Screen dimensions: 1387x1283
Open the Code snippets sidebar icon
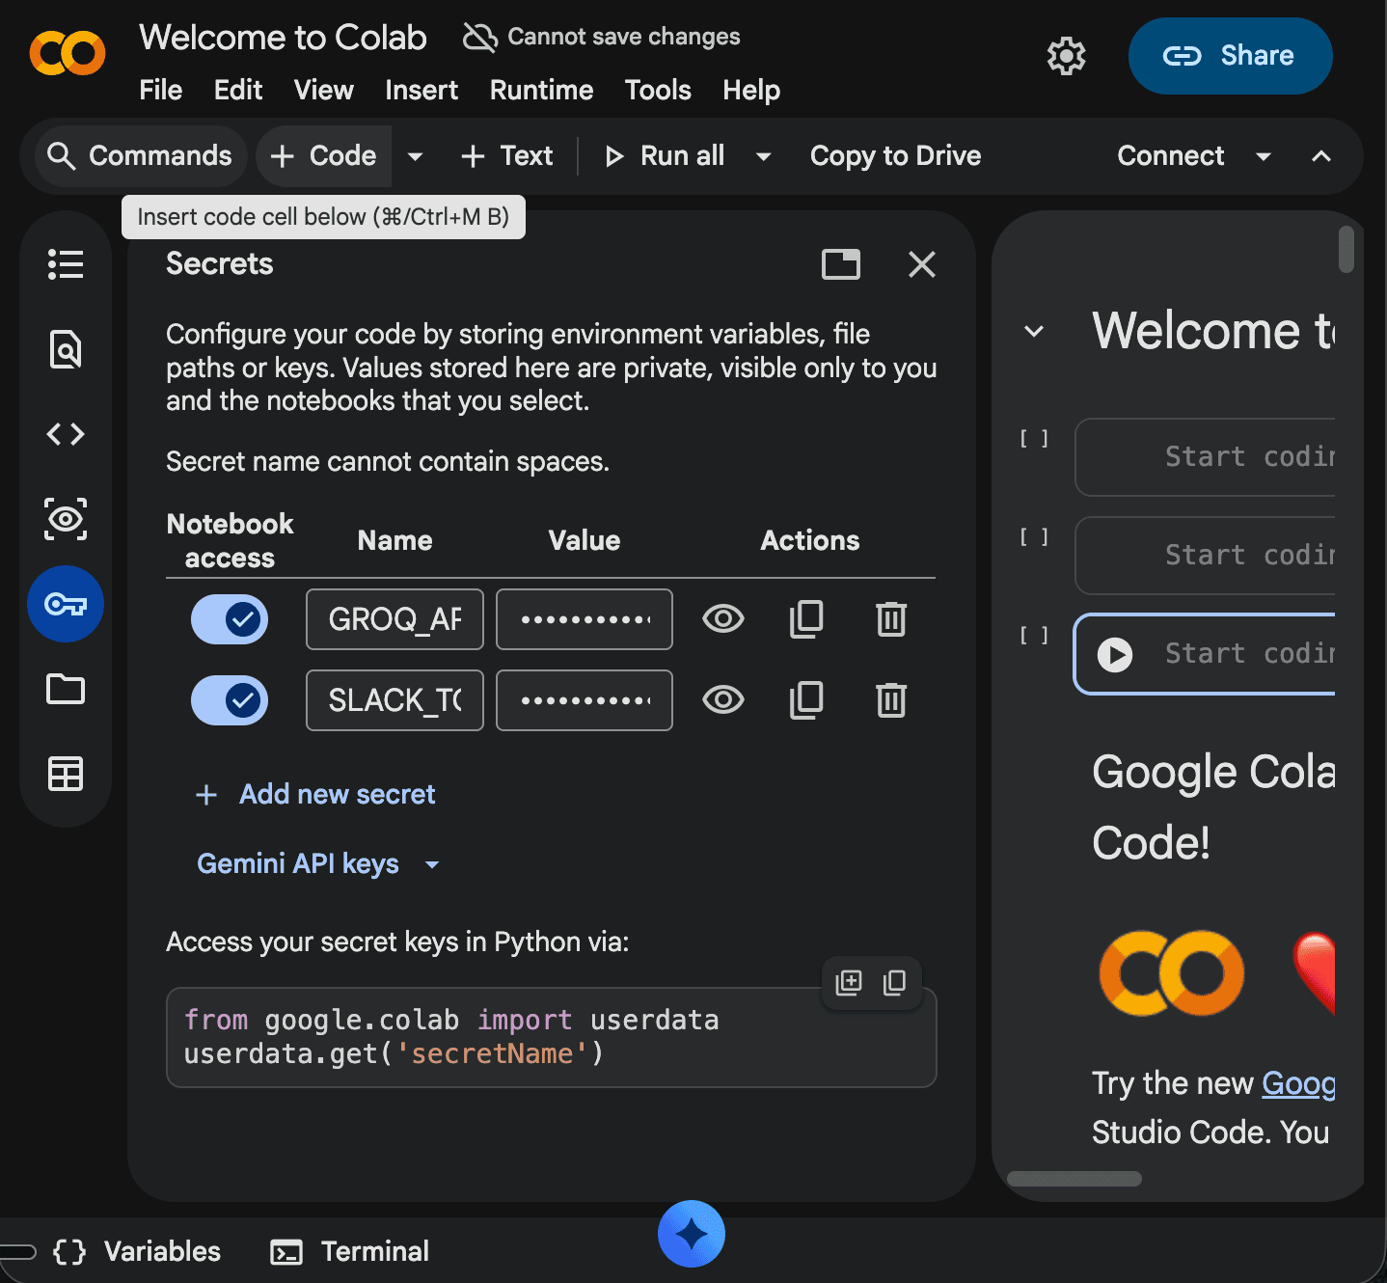point(66,434)
